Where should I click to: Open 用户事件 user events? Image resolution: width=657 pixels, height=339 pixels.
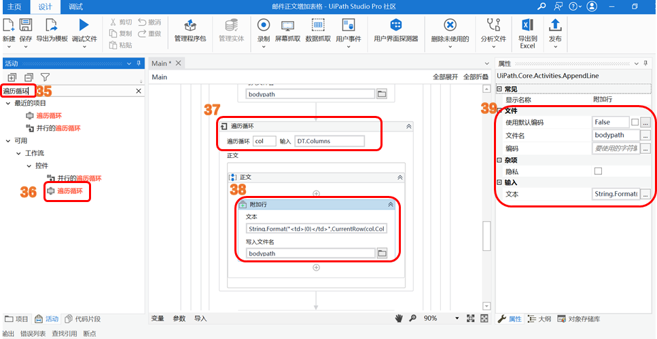[x=349, y=26]
